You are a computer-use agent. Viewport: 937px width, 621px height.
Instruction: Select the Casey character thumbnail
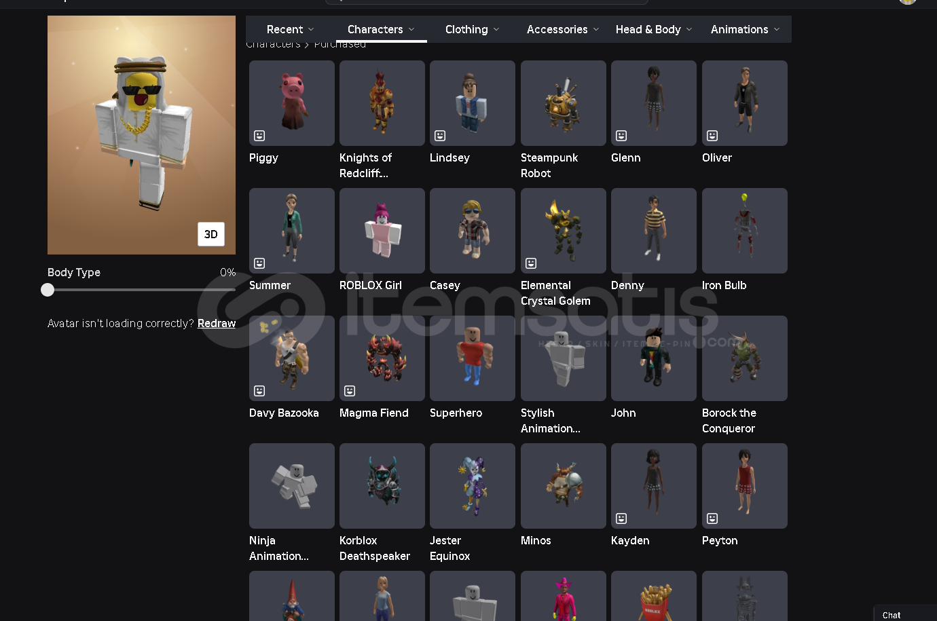(473, 231)
